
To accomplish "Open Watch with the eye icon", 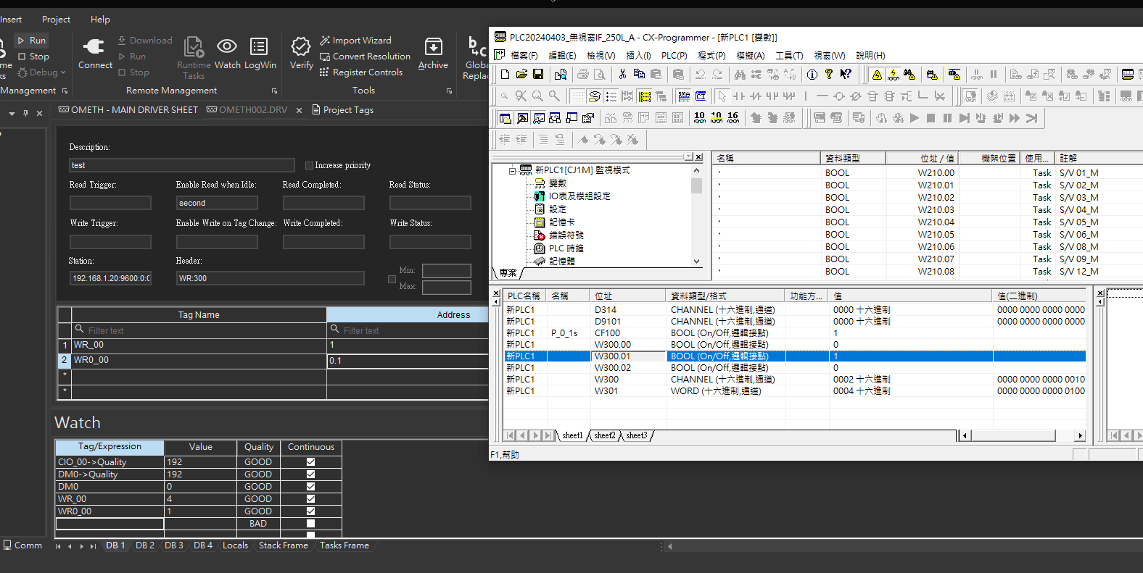I will [227, 54].
